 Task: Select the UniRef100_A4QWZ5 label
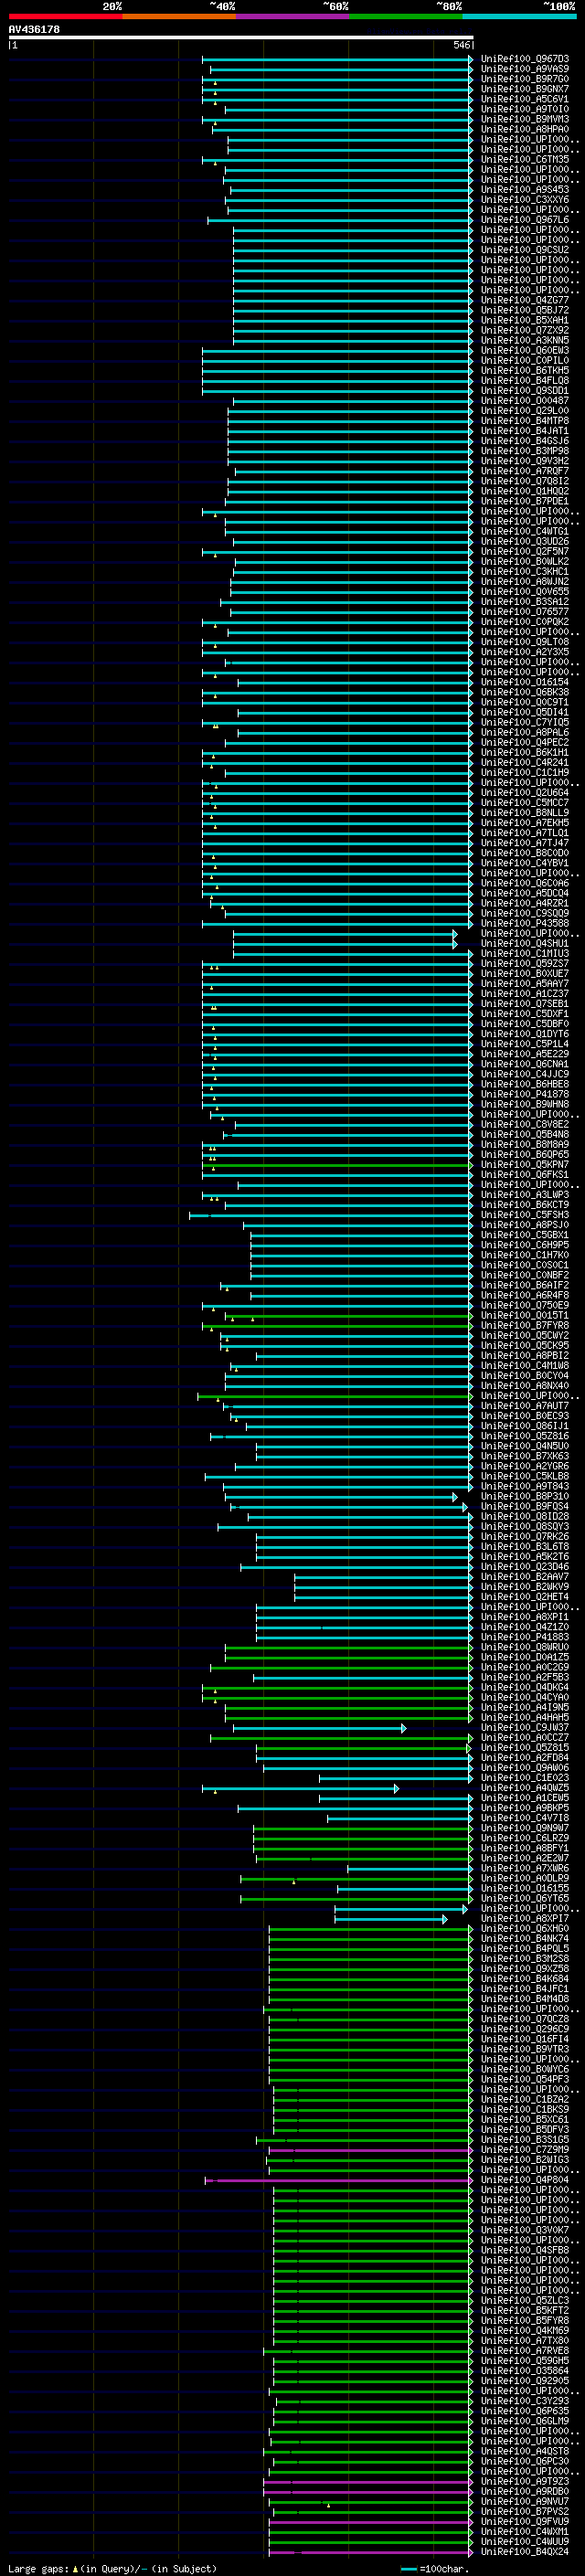pos(525,1787)
